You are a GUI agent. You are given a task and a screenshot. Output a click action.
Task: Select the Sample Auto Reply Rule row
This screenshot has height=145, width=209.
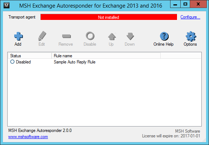(x=104, y=62)
